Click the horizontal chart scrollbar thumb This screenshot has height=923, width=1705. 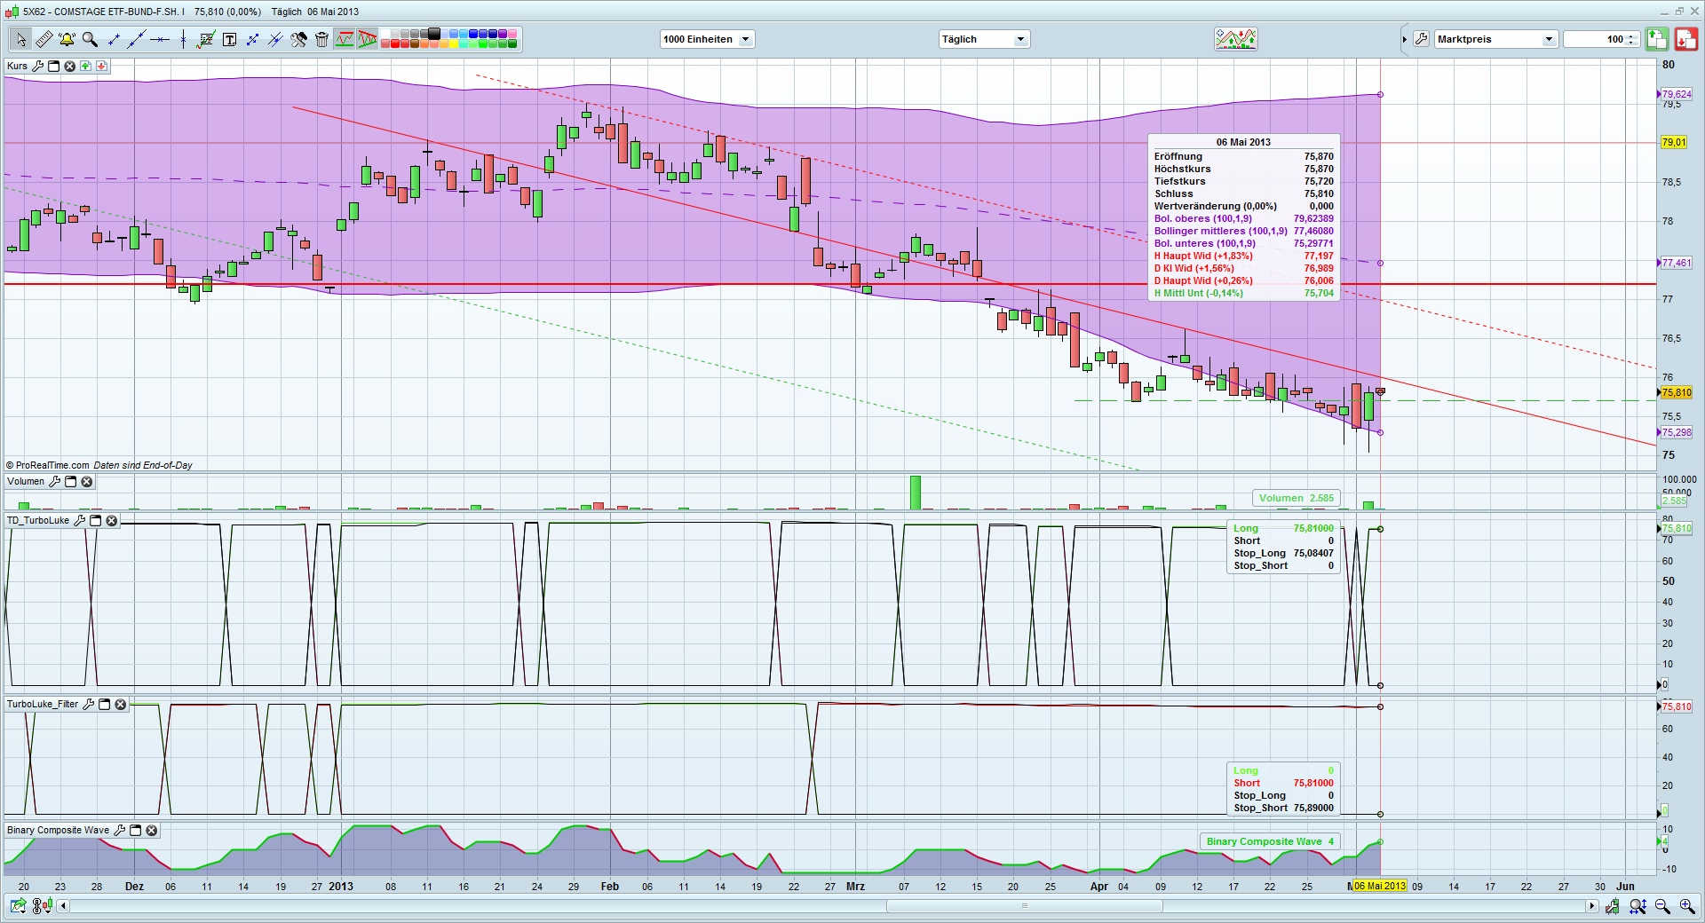click(1024, 906)
